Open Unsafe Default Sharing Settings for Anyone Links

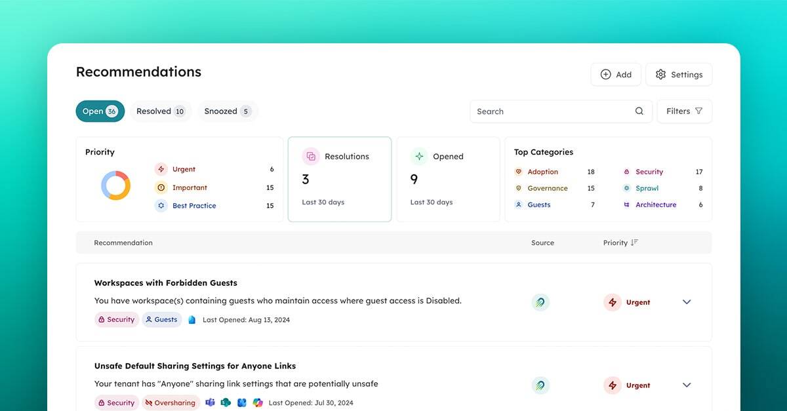195,366
